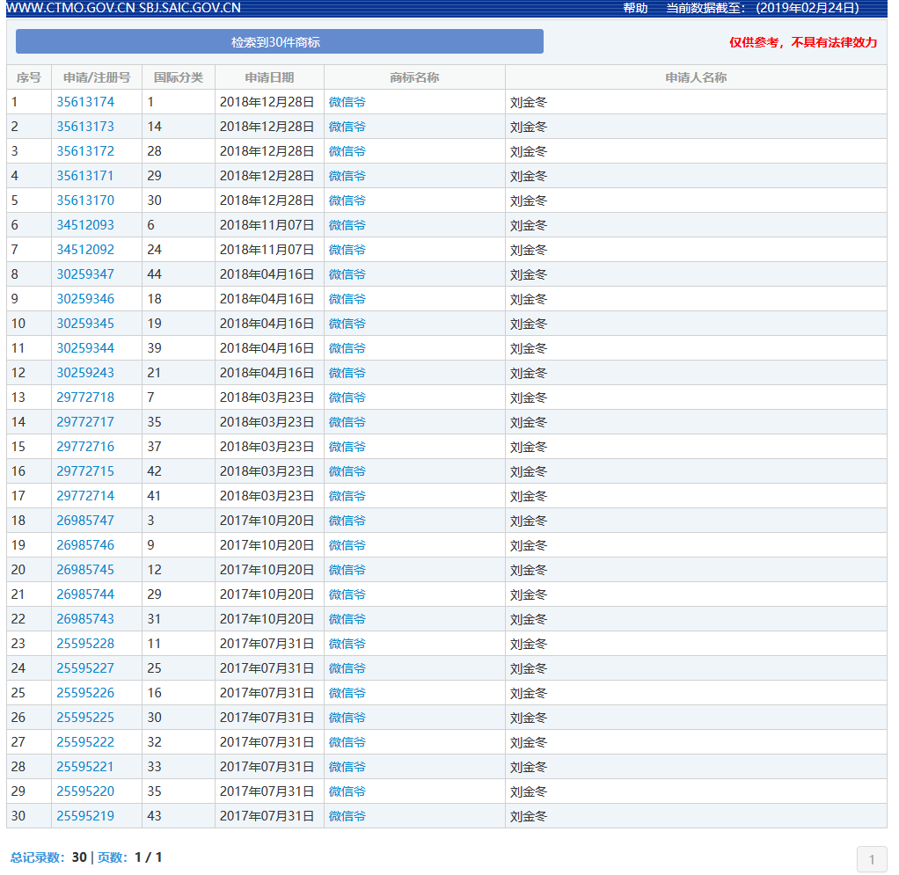The width and height of the screenshot is (899, 875).
Task: View trademark record 30259345
Action: tap(85, 324)
